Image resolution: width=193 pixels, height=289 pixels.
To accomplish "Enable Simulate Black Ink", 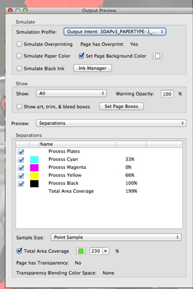I will (x=19, y=68).
